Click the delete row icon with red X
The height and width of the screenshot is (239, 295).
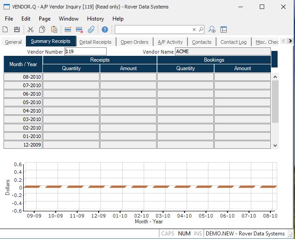pyautogui.click(x=79, y=29)
